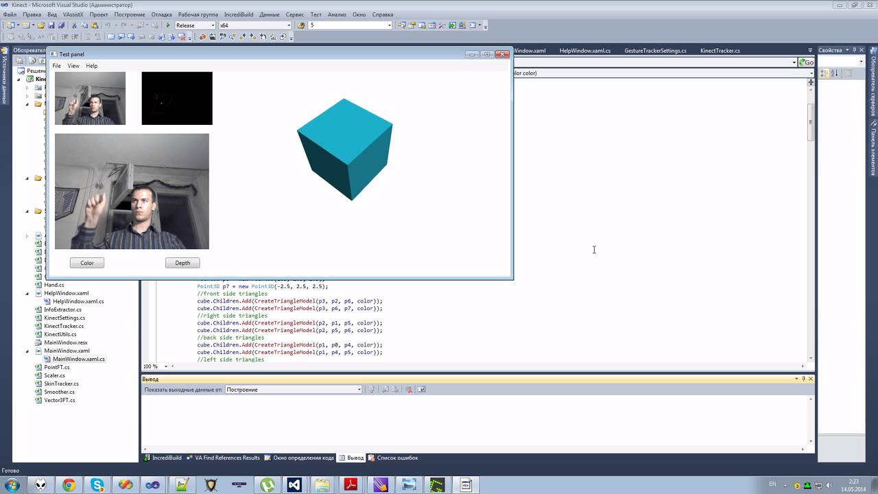Open Properties panel window position dropdown arrow

tap(846, 50)
